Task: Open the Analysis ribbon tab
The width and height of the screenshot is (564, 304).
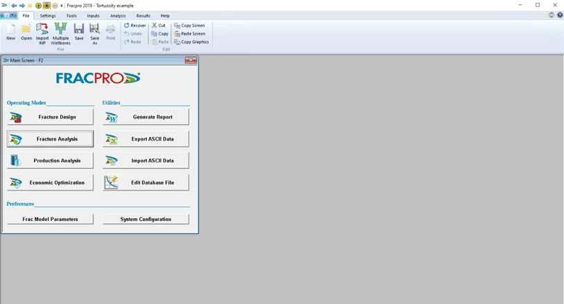Action: [118, 16]
